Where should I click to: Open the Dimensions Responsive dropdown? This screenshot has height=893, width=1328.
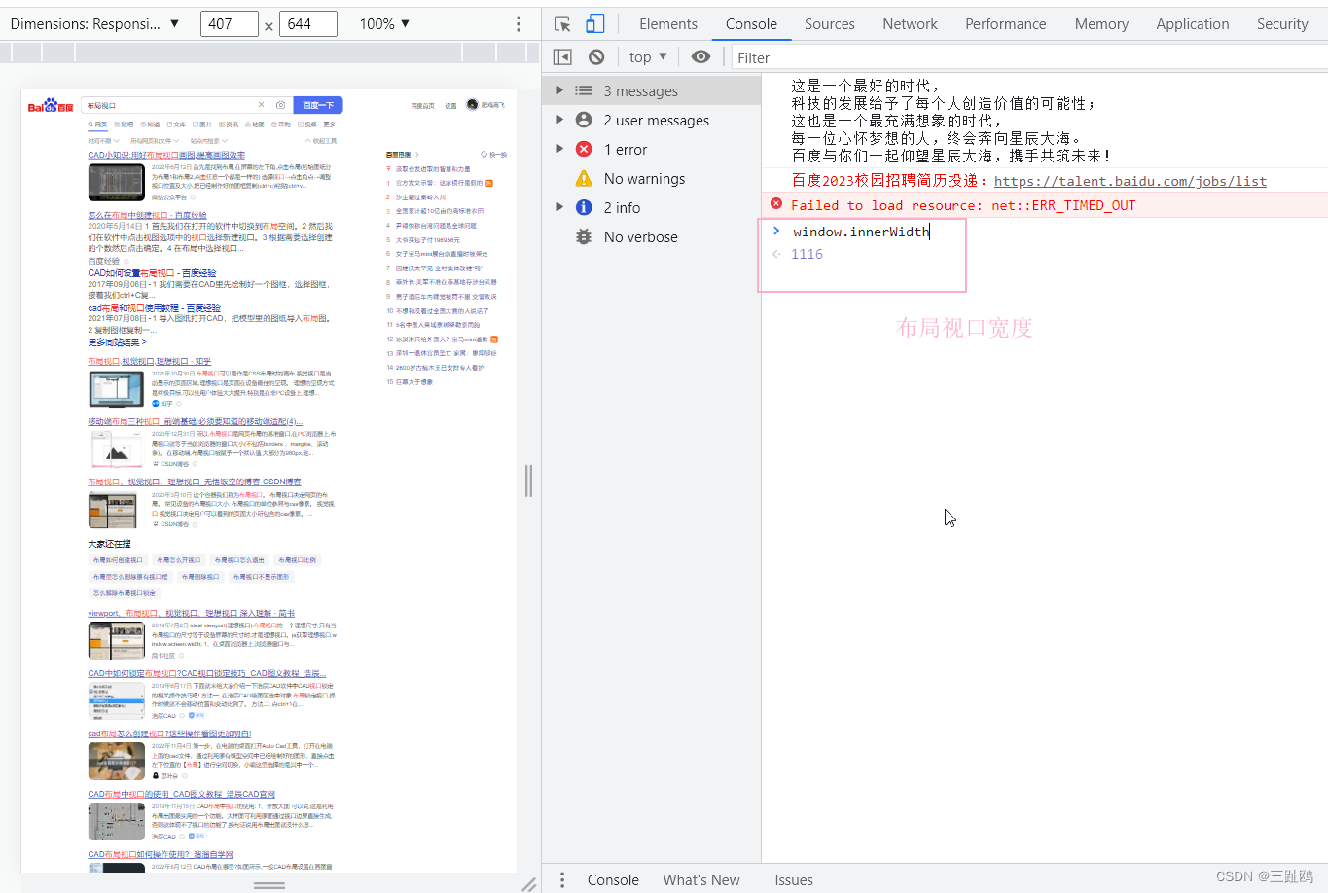click(x=94, y=23)
